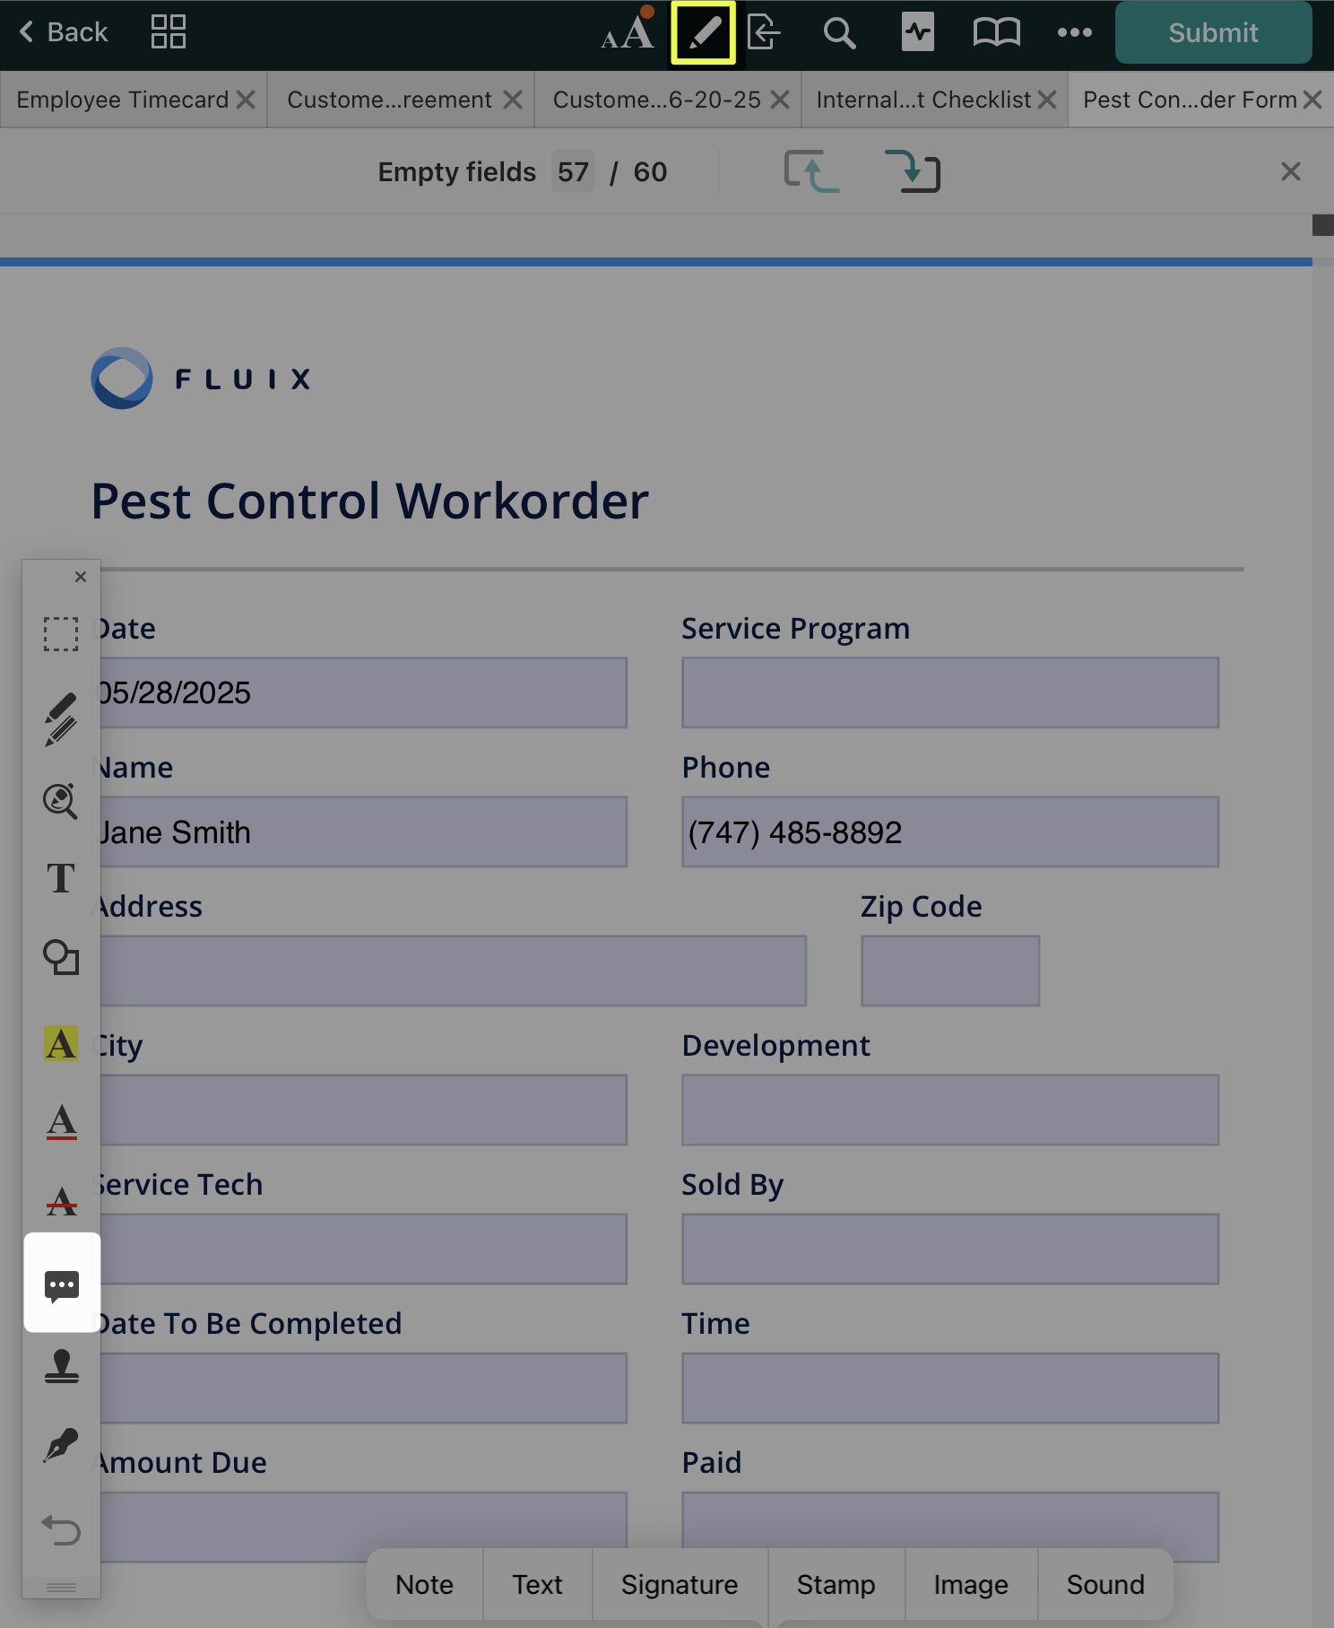Go Back to previous screen
The image size is (1334, 1628).
coord(63,33)
